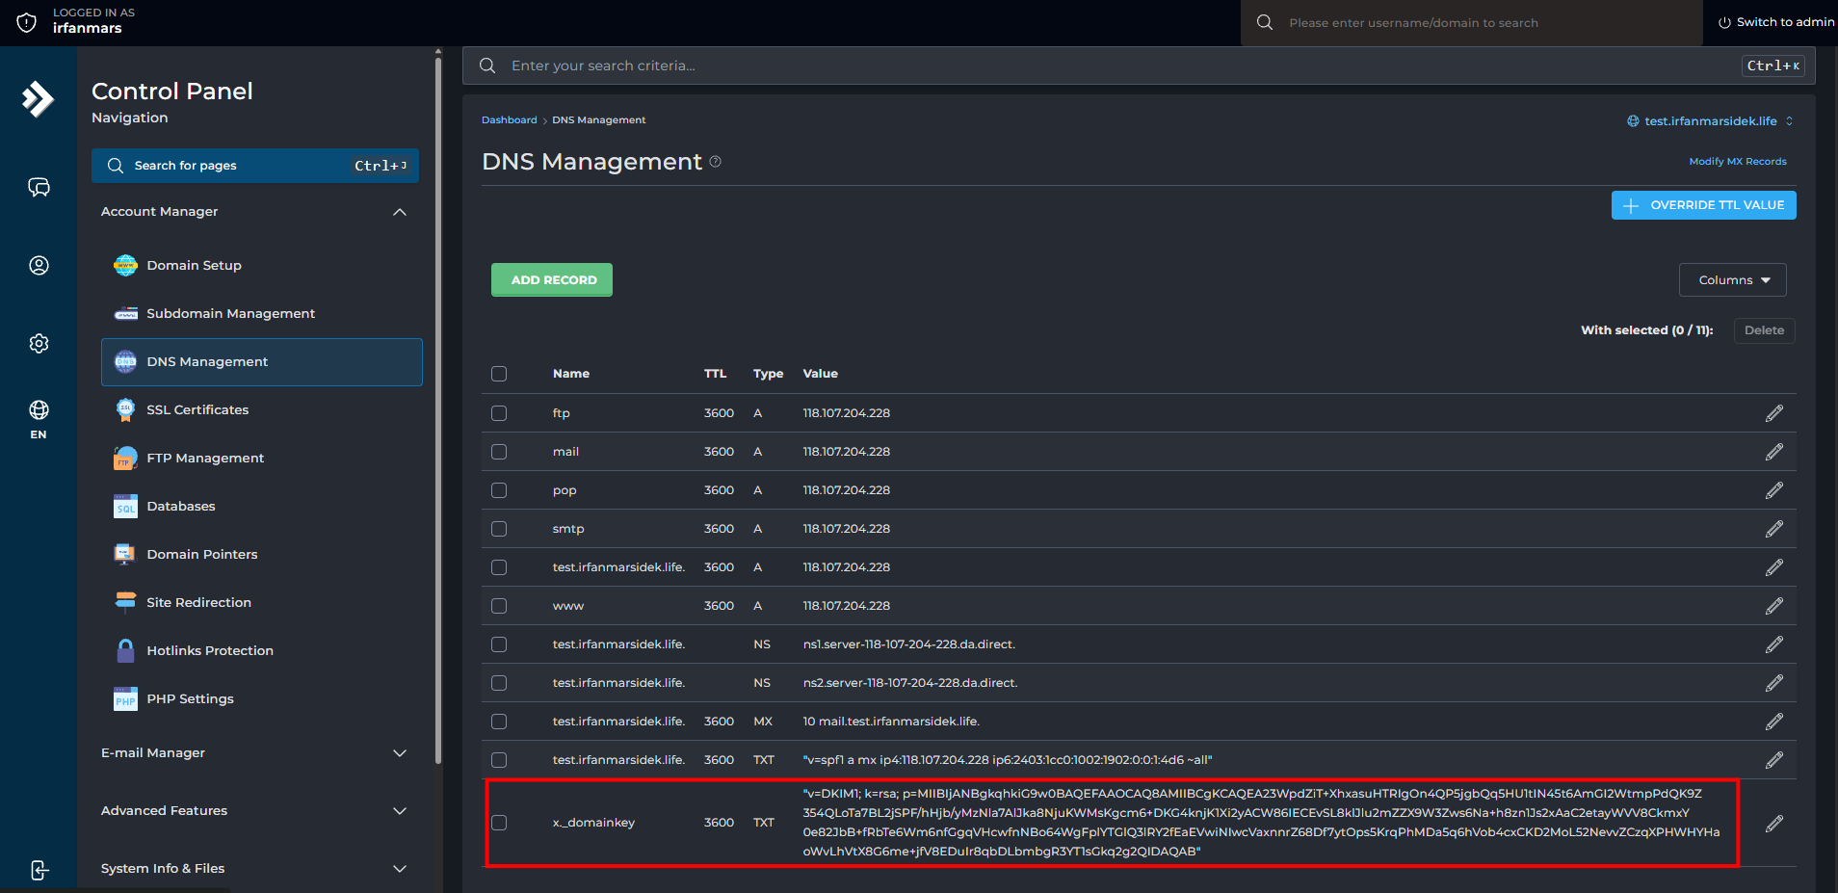Click the shield icon next to logged-in user
The width and height of the screenshot is (1838, 893).
tap(27, 22)
